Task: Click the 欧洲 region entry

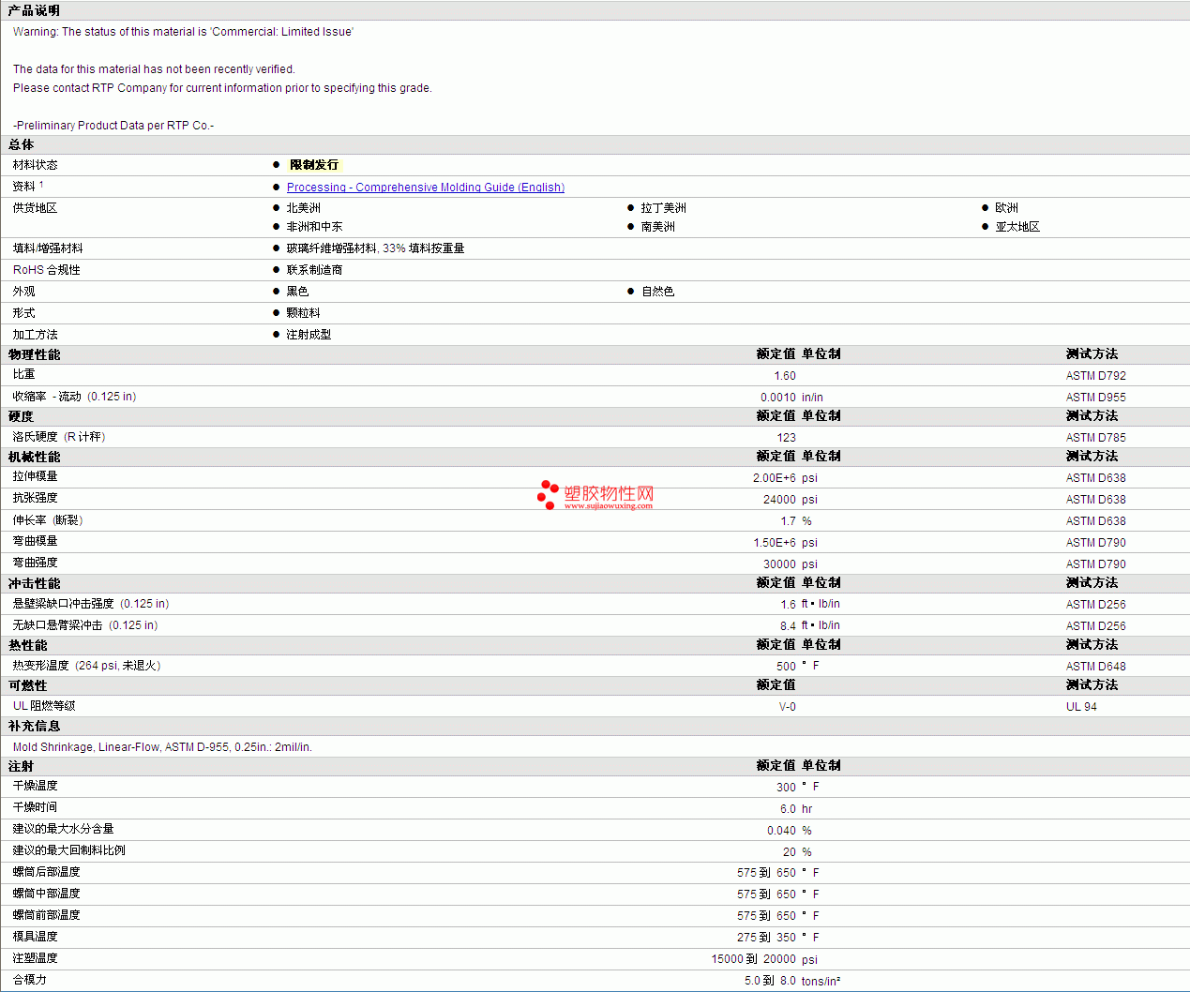Action: pyautogui.click(x=1007, y=208)
